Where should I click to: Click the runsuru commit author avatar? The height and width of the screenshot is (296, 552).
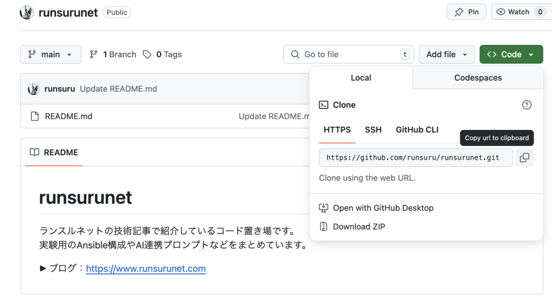(x=34, y=89)
